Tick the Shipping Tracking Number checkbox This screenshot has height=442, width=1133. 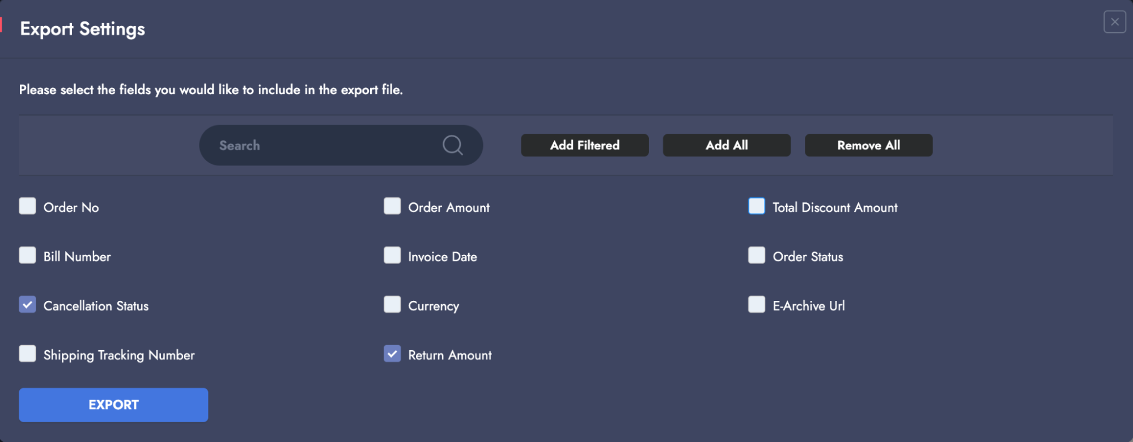tap(27, 354)
